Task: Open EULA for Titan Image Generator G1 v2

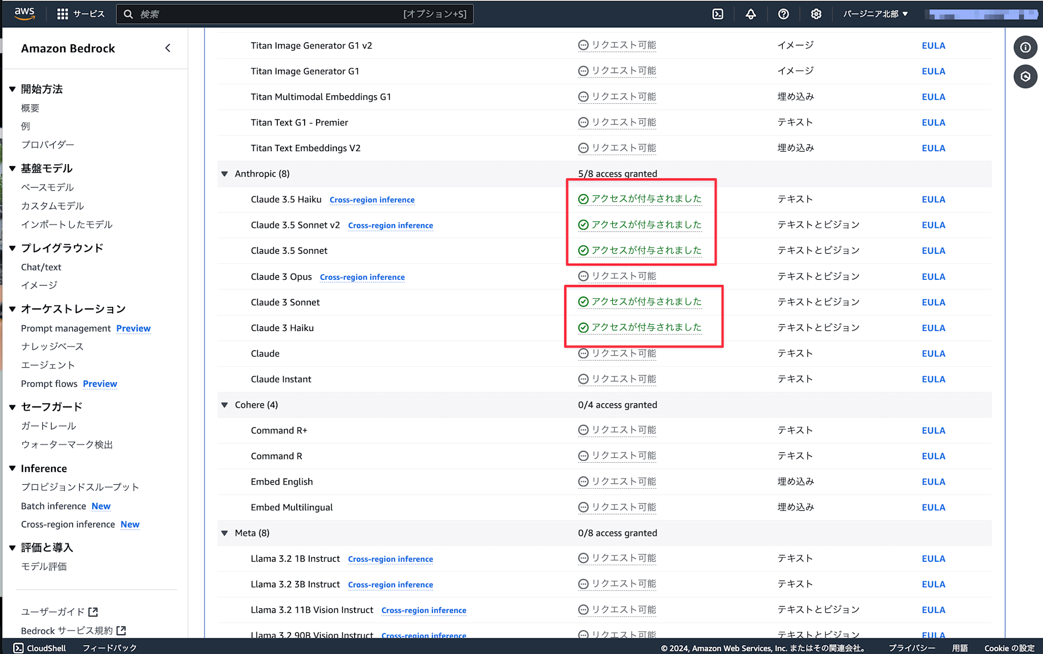Action: click(x=933, y=45)
